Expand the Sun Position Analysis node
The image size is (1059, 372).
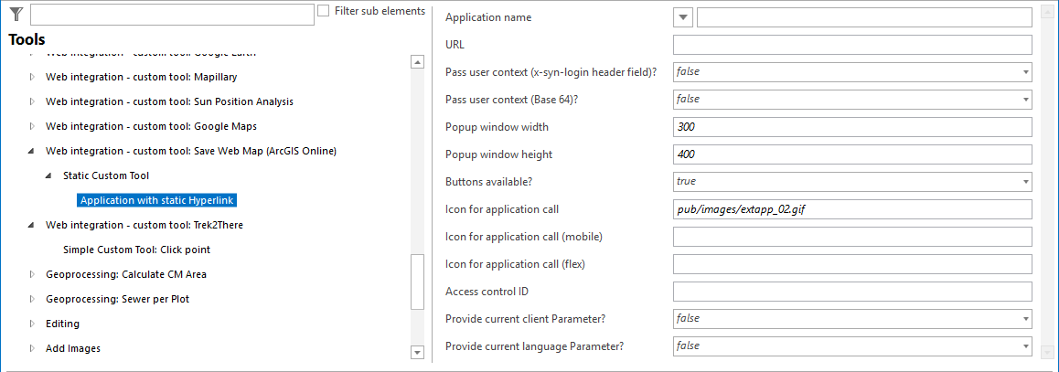tap(33, 102)
